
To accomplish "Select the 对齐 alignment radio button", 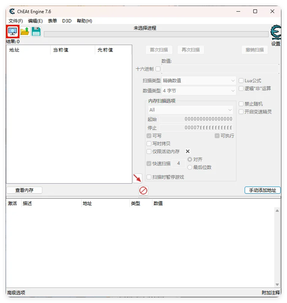I will pyautogui.click(x=190, y=159).
